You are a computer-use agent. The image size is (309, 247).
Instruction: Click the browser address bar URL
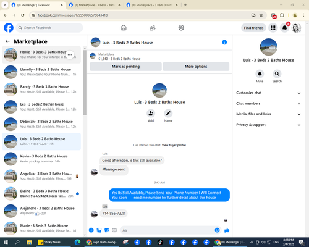click(72, 15)
